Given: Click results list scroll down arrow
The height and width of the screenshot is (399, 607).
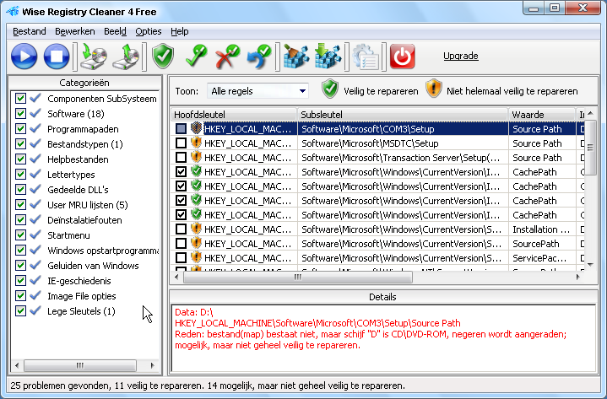Looking at the screenshot, I should point(590,265).
